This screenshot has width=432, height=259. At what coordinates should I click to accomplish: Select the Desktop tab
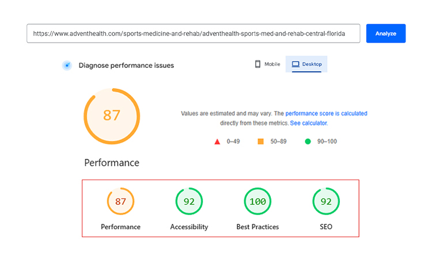click(x=306, y=64)
